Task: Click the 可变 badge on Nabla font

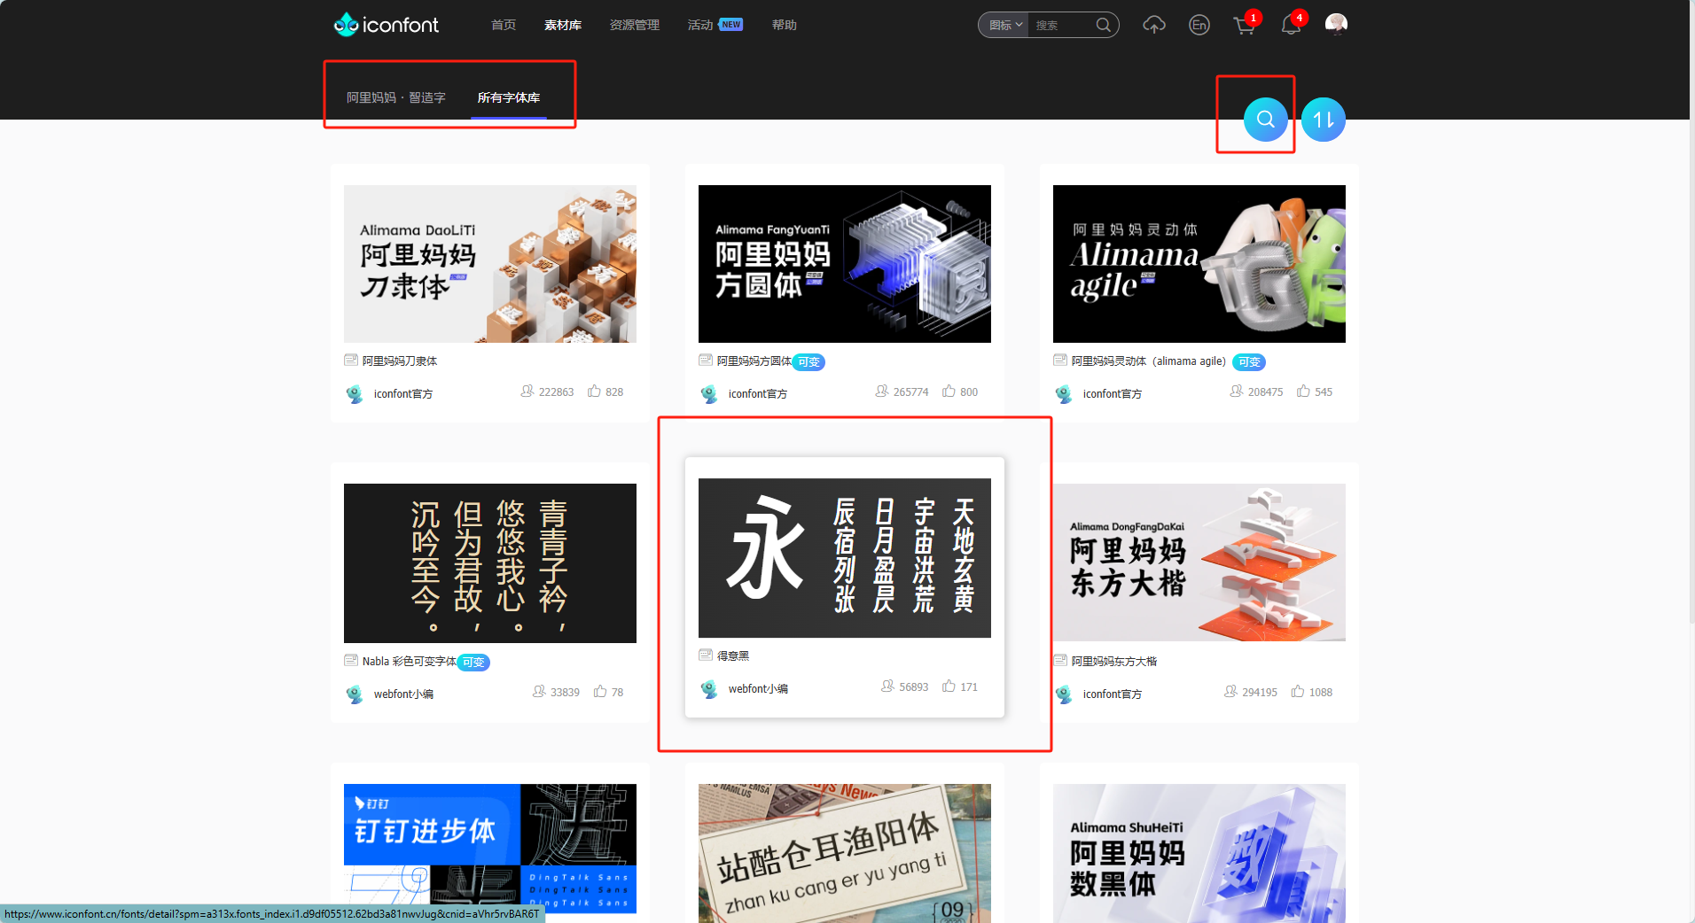Action: pyautogui.click(x=473, y=663)
